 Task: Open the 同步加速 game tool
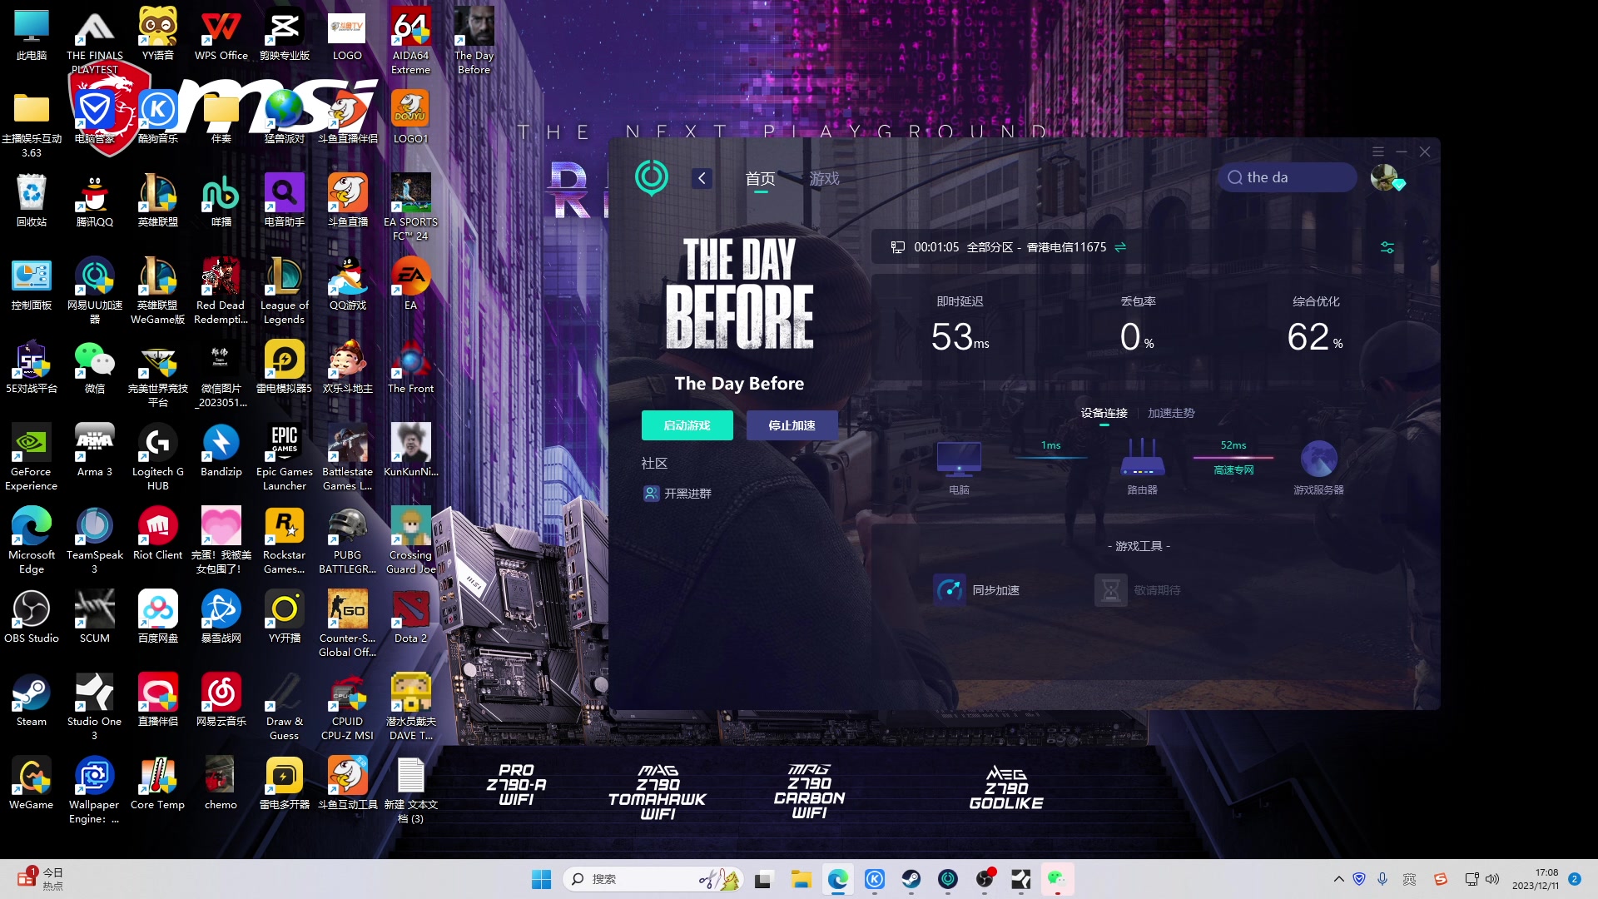pyautogui.click(x=976, y=590)
